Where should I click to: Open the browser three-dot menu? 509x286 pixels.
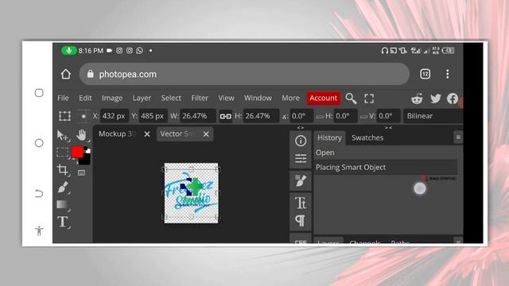[447, 74]
